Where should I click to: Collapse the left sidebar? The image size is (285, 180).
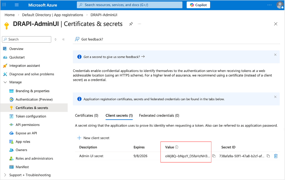(x=63, y=39)
